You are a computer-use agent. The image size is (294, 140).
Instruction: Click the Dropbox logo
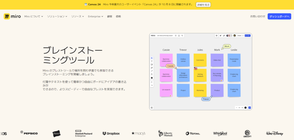(111, 133)
